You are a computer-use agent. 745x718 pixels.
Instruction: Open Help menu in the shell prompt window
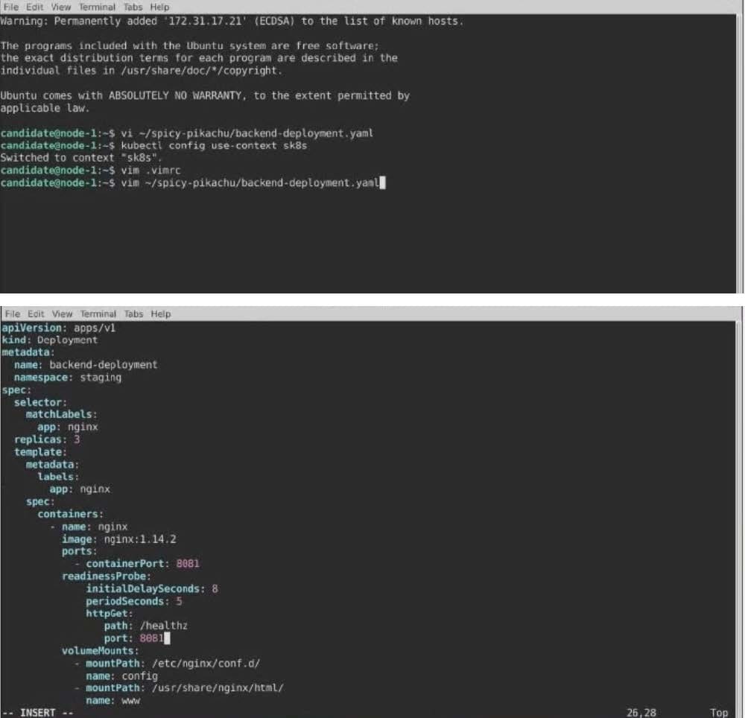[160, 7]
